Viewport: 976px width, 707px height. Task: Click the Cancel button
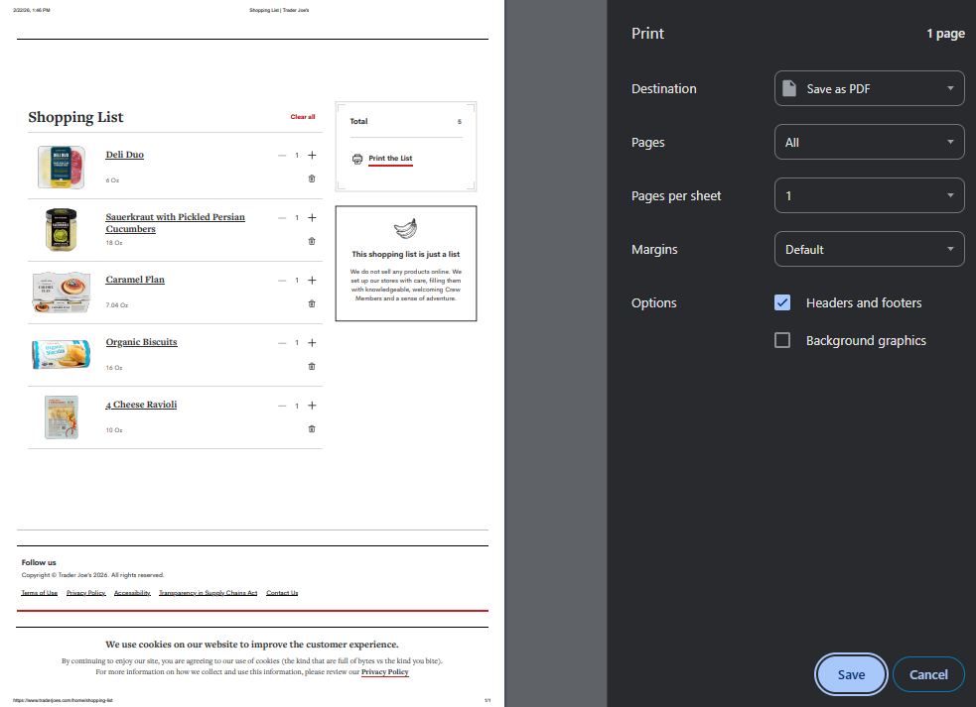click(x=928, y=674)
